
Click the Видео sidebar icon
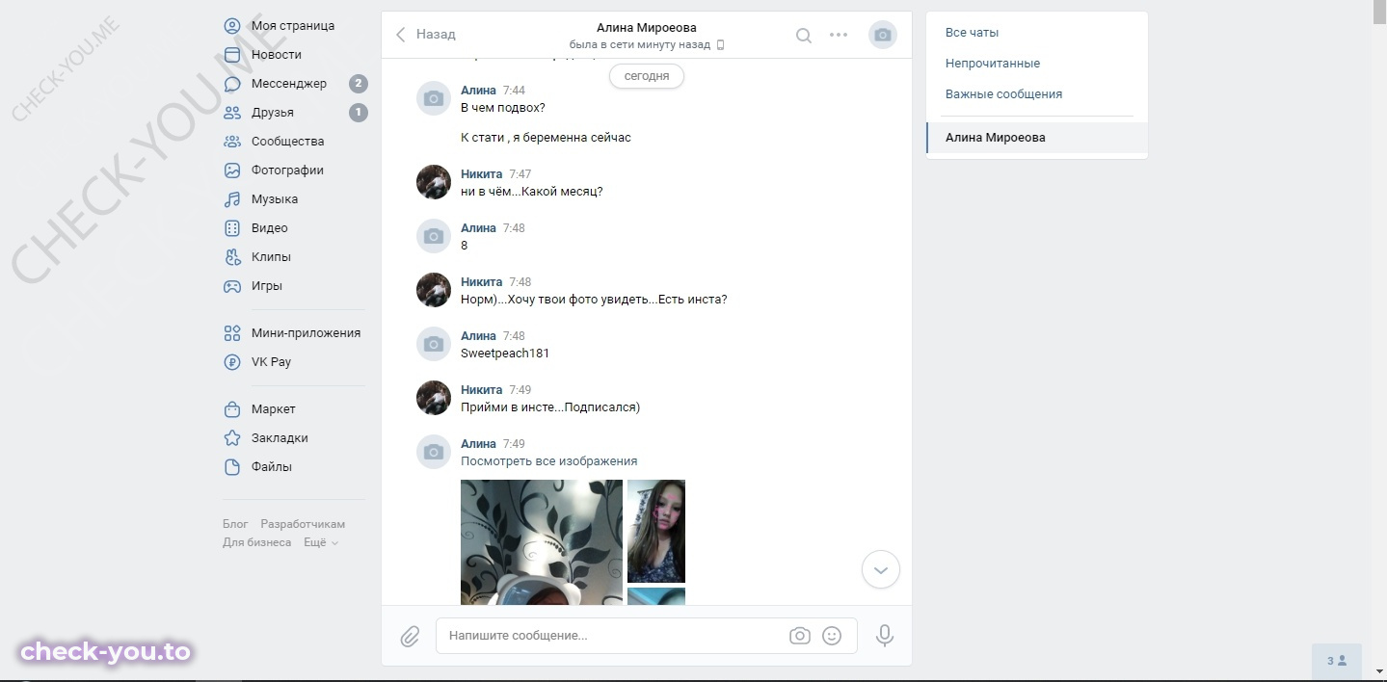click(x=232, y=228)
